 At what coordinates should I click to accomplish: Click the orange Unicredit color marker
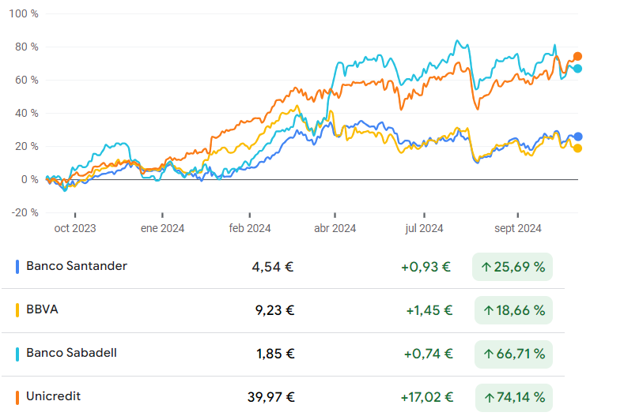17,397
